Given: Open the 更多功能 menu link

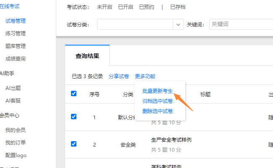Looking at the screenshot, I should (x=145, y=76).
